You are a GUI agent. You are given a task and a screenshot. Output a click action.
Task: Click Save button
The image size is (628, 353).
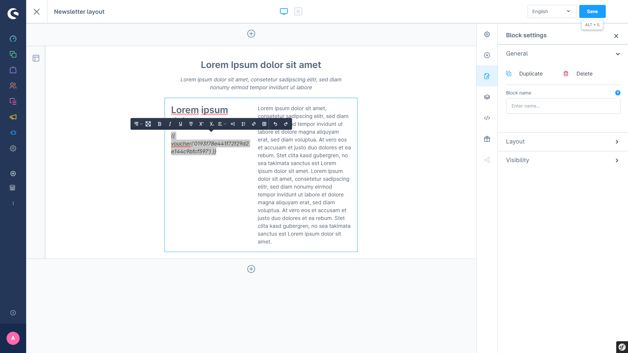pyautogui.click(x=592, y=11)
